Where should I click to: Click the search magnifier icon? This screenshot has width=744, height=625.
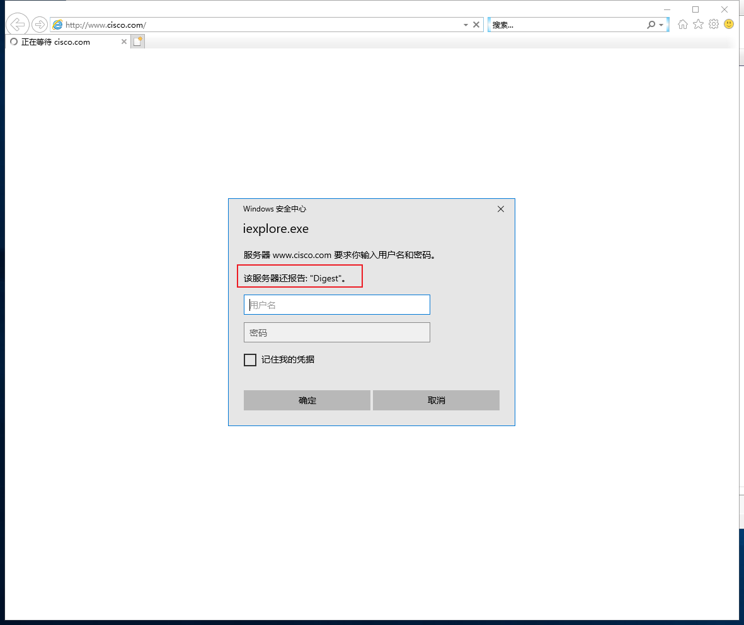(651, 25)
